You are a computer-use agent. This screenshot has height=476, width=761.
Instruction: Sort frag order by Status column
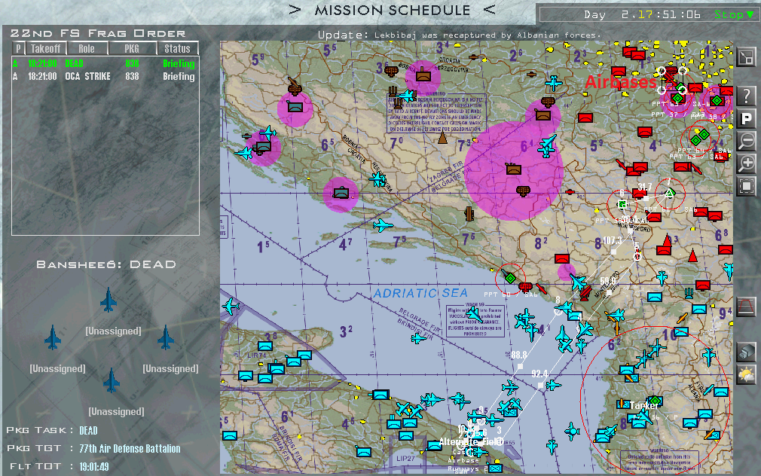(x=178, y=48)
